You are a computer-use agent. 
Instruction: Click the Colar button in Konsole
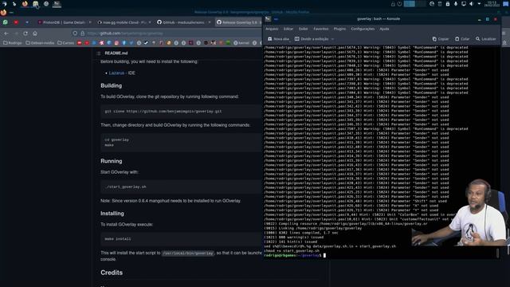pos(462,39)
